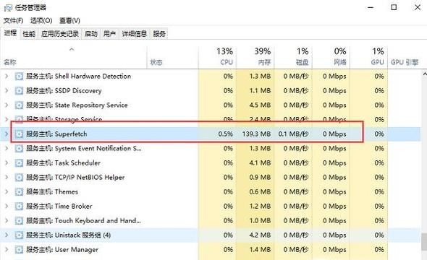The image size is (427, 260).
Task: Open the 文件(F) menu
Action: pyautogui.click(x=13, y=21)
